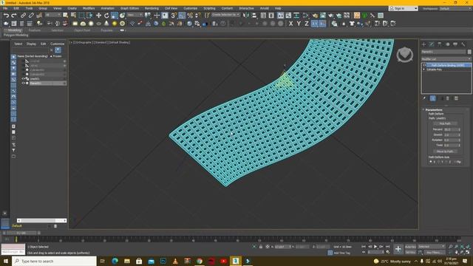
Task: Click the Pick Path button
Action: pyautogui.click(x=445, y=123)
